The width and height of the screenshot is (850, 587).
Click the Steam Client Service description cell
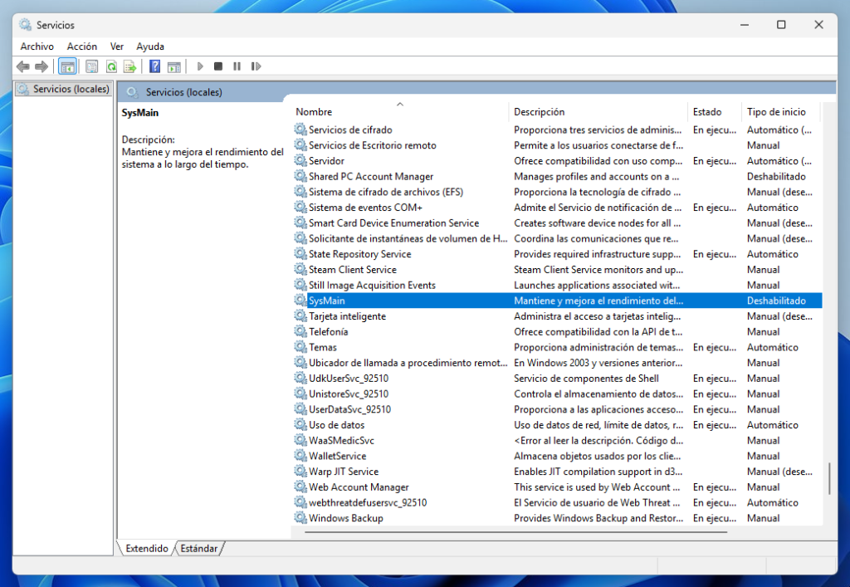(x=598, y=269)
